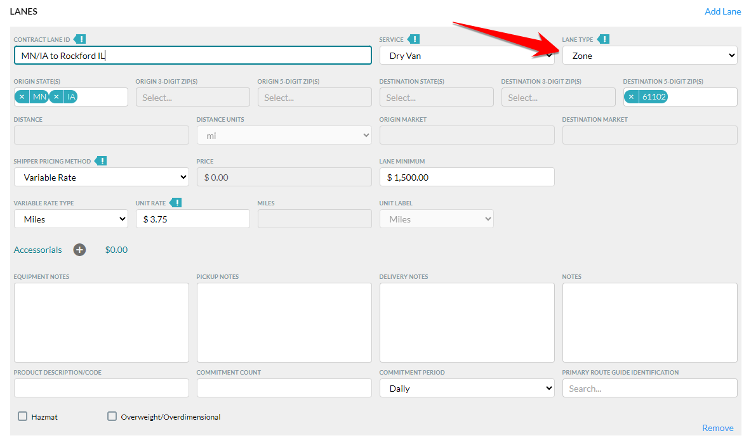Click the Add Lane link
Viewport: 751px width, 438px height.
[x=722, y=11]
